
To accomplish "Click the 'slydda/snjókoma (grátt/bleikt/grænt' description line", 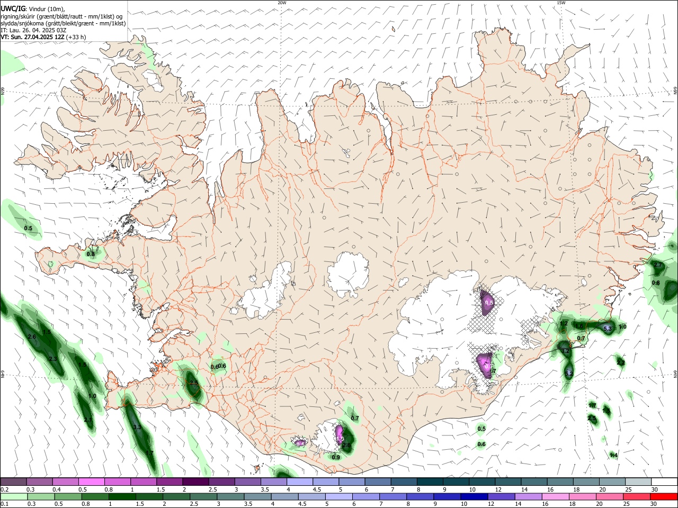I will click(x=63, y=23).
